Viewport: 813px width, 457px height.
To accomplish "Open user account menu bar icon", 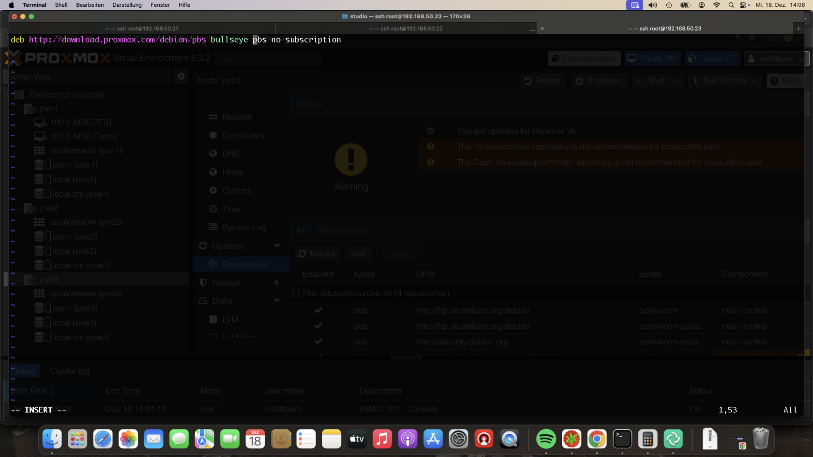I will [702, 5].
